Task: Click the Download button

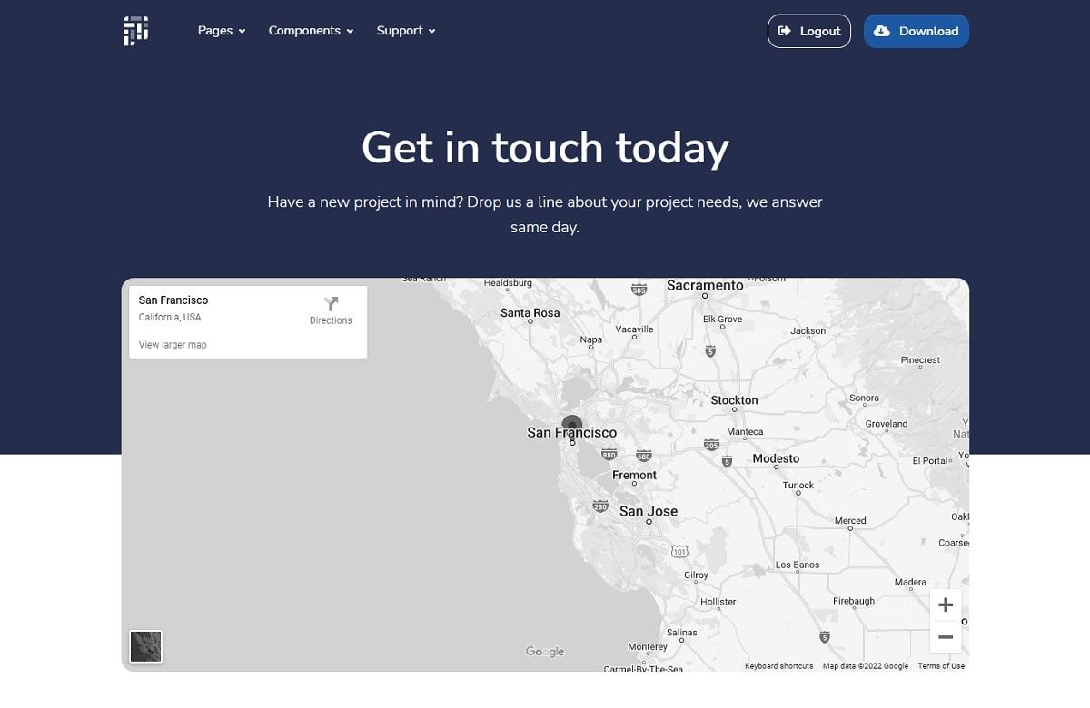Action: 916,31
